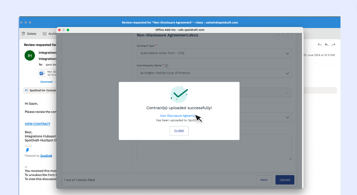Go to next document arrow
The width and height of the screenshot is (357, 195).
point(288,35)
